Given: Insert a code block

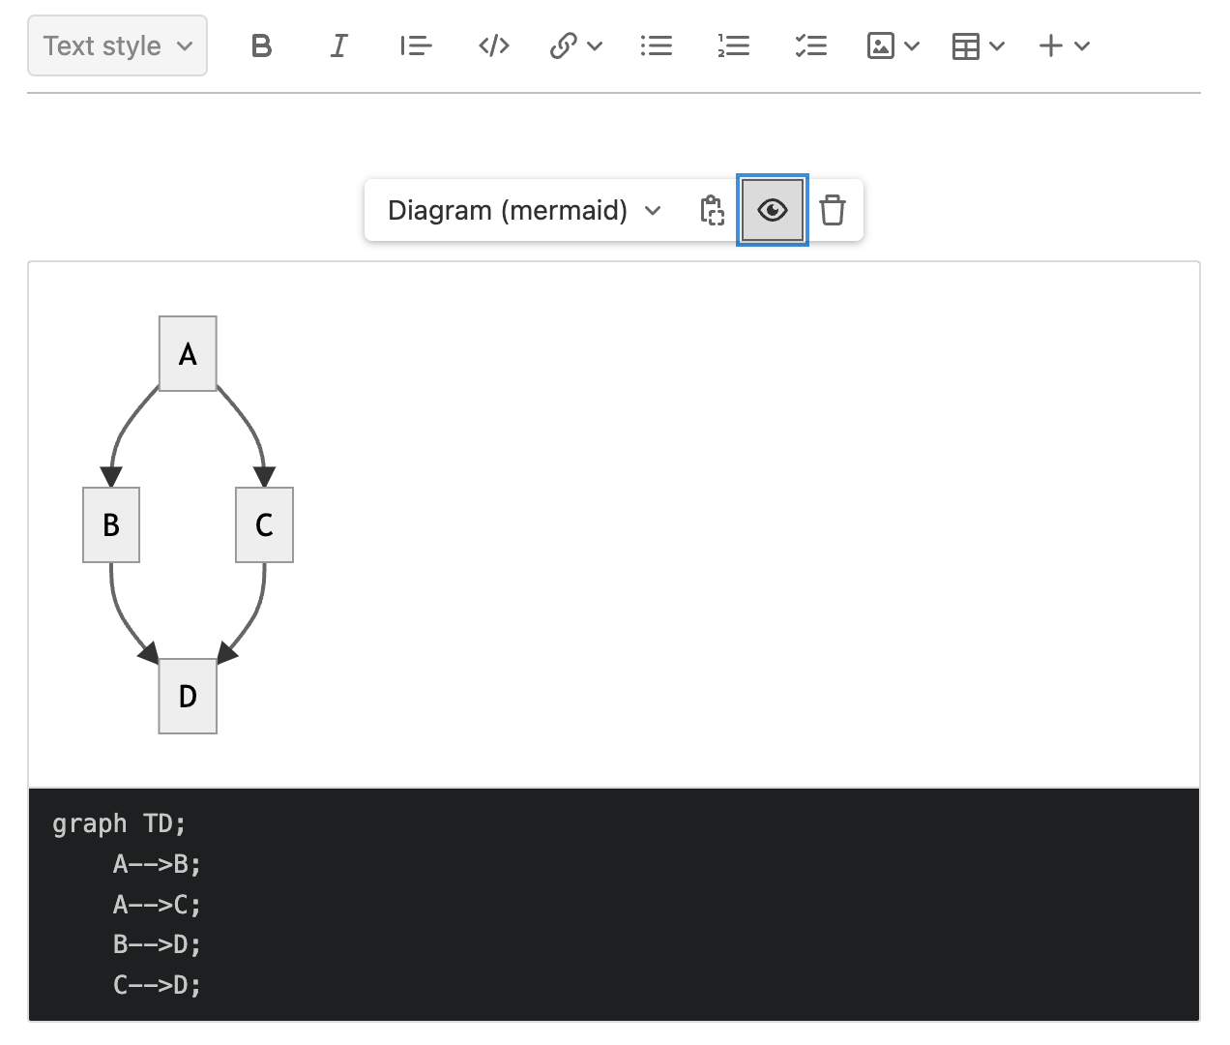Looking at the screenshot, I should (493, 45).
